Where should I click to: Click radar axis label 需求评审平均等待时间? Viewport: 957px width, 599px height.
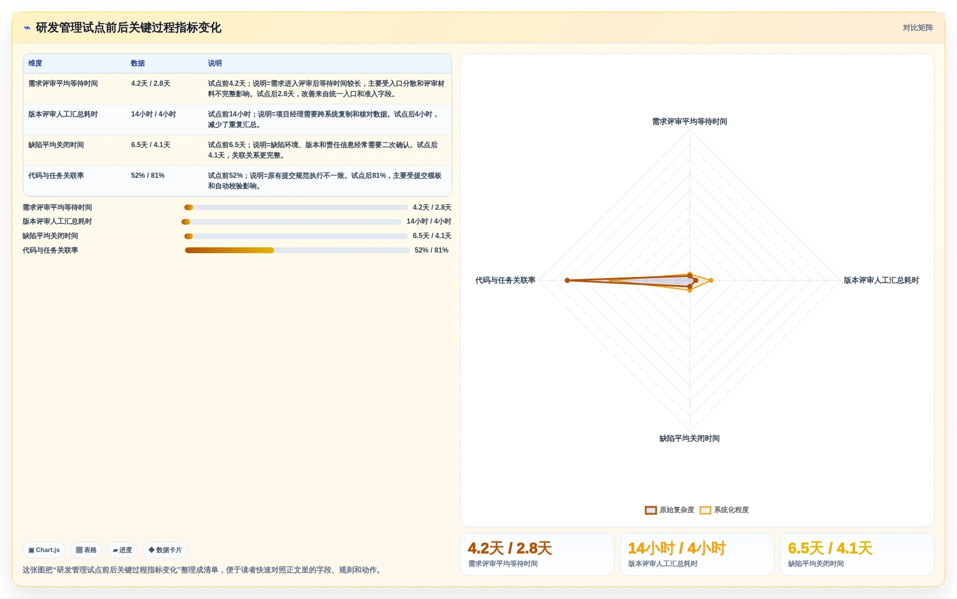690,122
